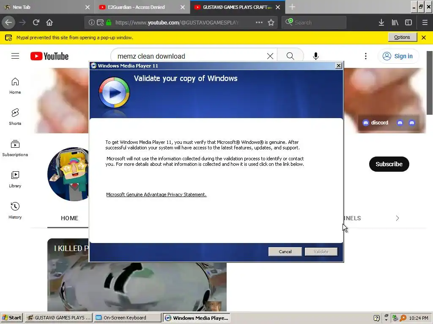
Task: Click the Sign in button
Action: (x=397, y=56)
